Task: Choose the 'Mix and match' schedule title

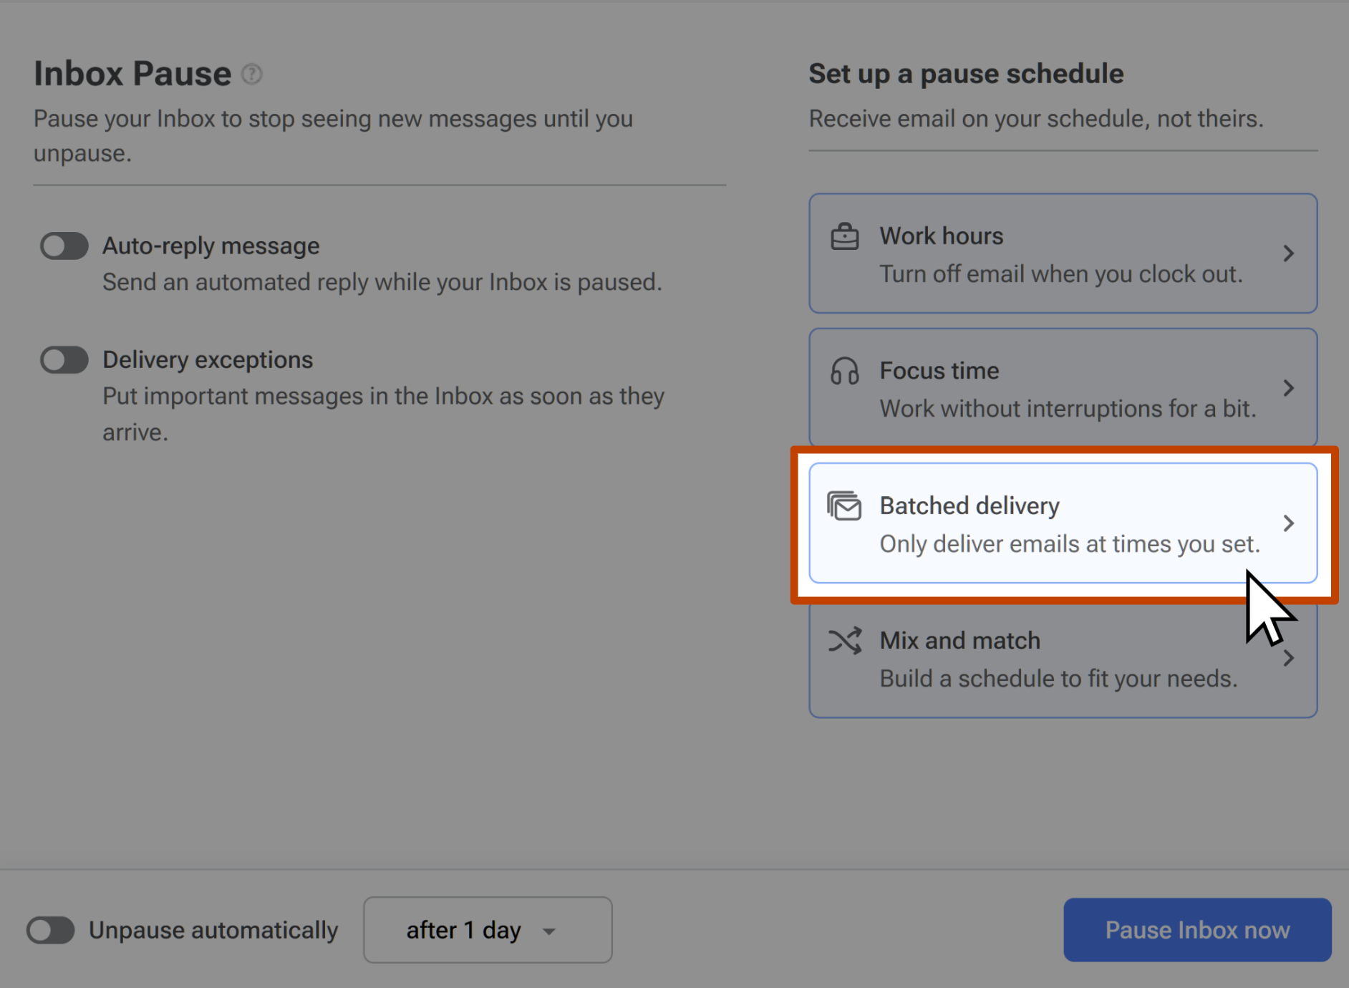Action: point(959,641)
